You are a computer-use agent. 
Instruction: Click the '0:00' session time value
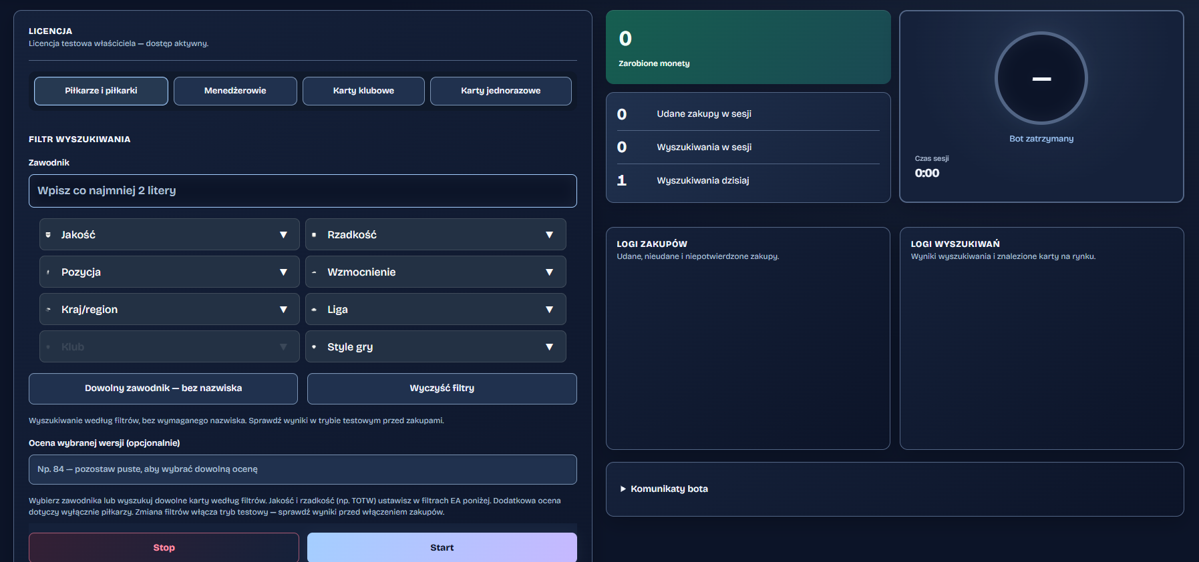pyautogui.click(x=927, y=173)
